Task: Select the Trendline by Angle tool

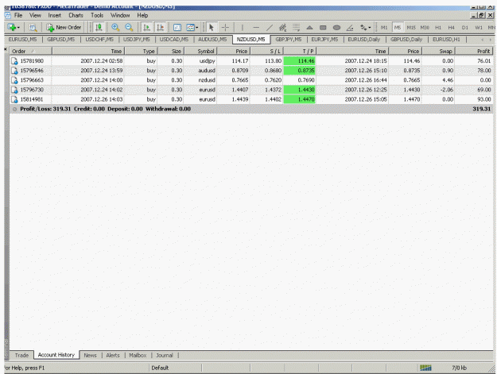Action: 350,28
